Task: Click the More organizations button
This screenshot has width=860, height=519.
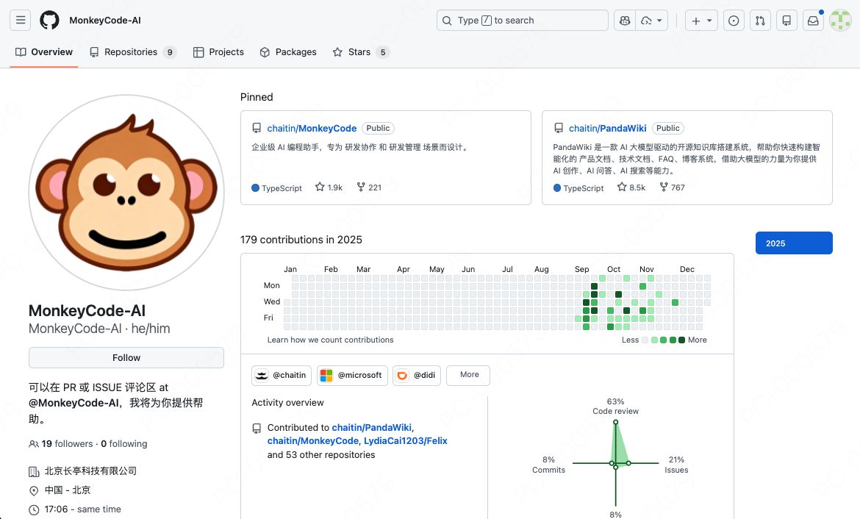Action: point(467,375)
